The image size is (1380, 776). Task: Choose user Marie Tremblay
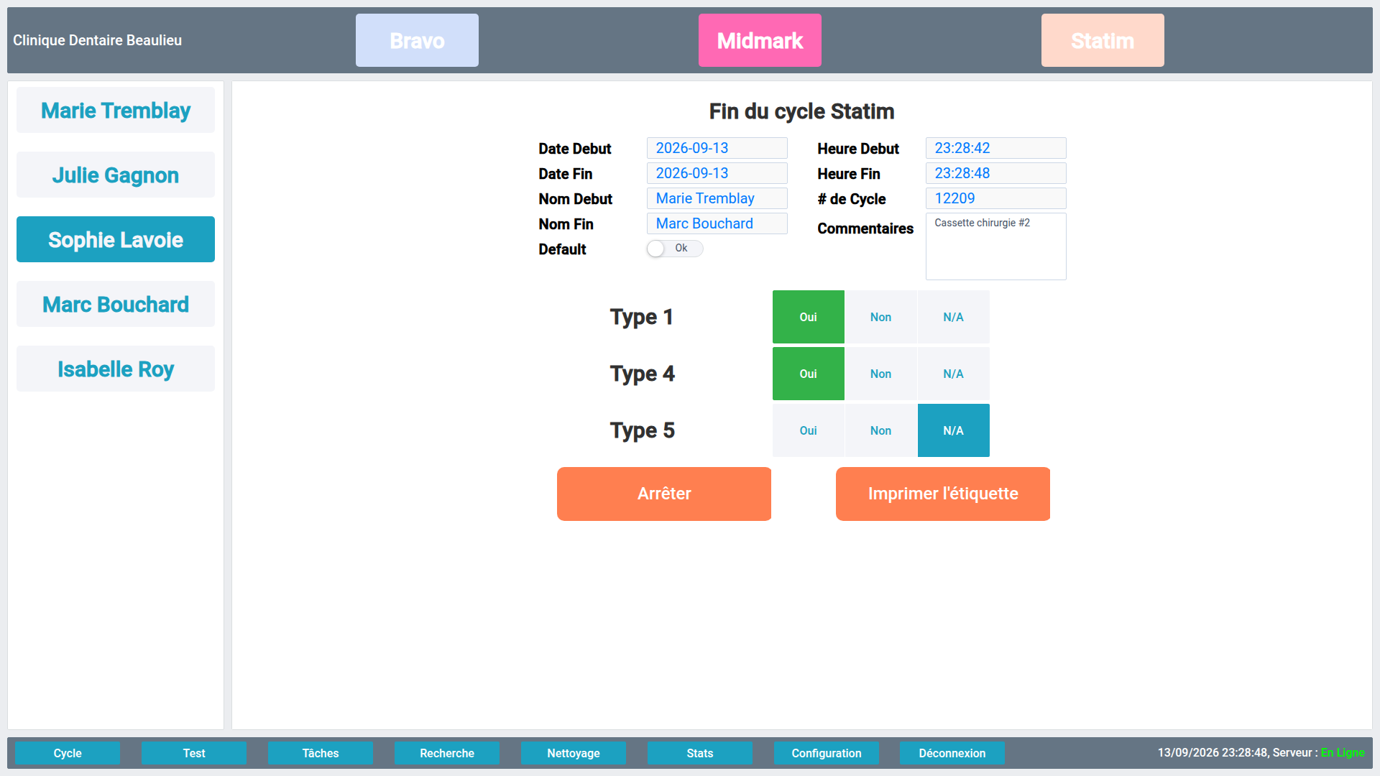coord(116,110)
